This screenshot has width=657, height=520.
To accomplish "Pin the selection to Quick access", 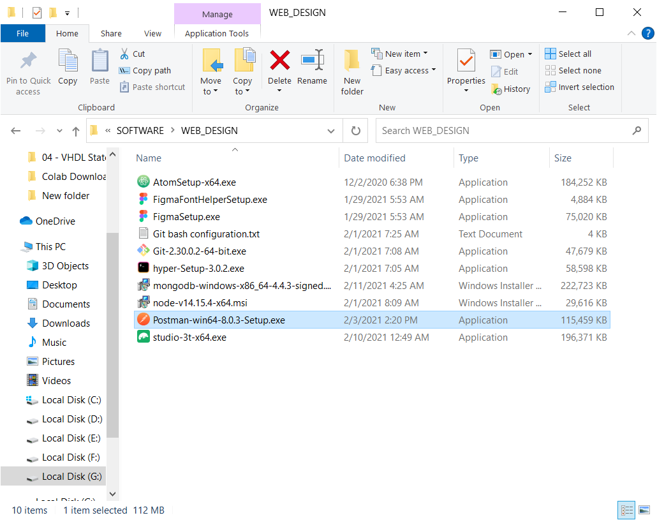I will [28, 73].
